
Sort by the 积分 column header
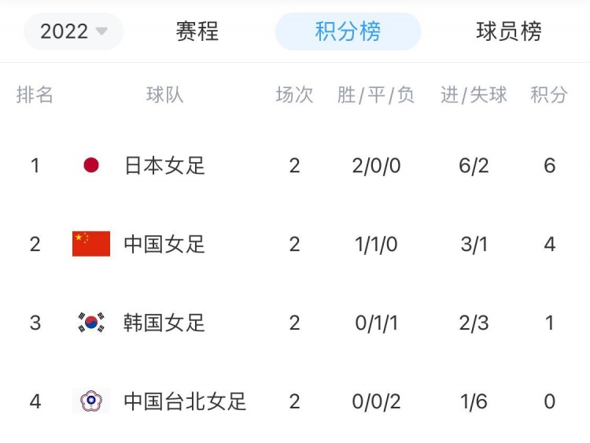click(549, 94)
